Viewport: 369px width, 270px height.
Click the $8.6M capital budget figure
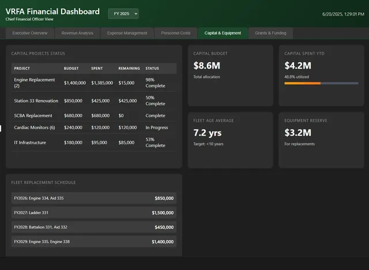[206, 66]
